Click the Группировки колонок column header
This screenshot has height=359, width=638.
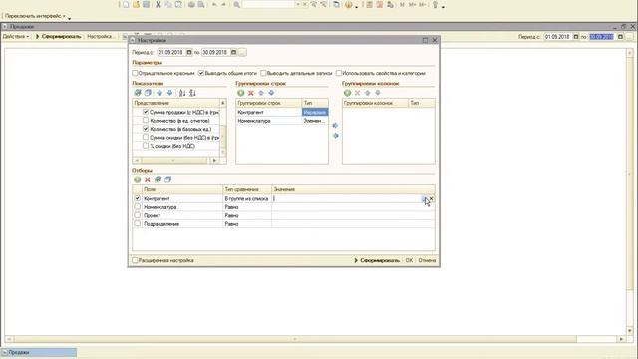coord(375,103)
